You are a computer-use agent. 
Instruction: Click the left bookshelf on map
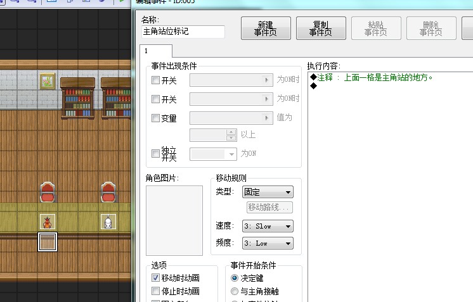pos(78,98)
